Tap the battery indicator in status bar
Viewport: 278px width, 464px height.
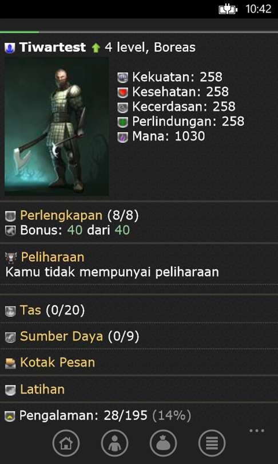pos(228,10)
